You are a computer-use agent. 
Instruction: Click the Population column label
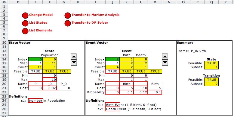pos(50,55)
